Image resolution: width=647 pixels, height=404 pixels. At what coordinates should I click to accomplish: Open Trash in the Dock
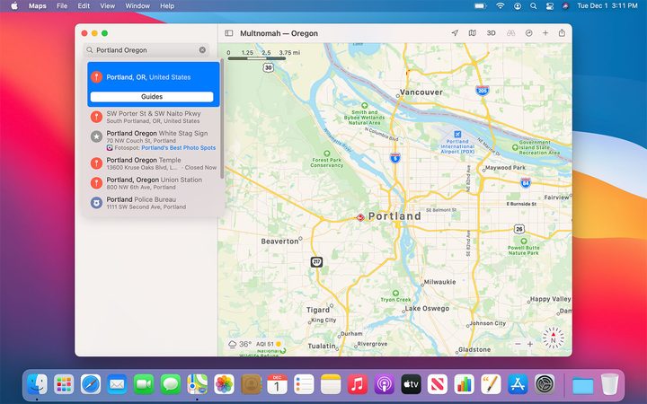[x=610, y=384]
